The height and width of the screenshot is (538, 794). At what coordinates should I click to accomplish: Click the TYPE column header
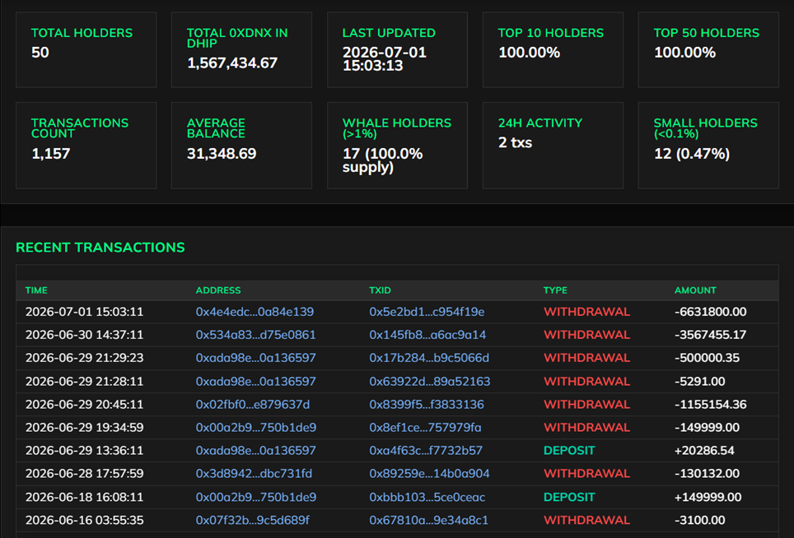coord(555,290)
